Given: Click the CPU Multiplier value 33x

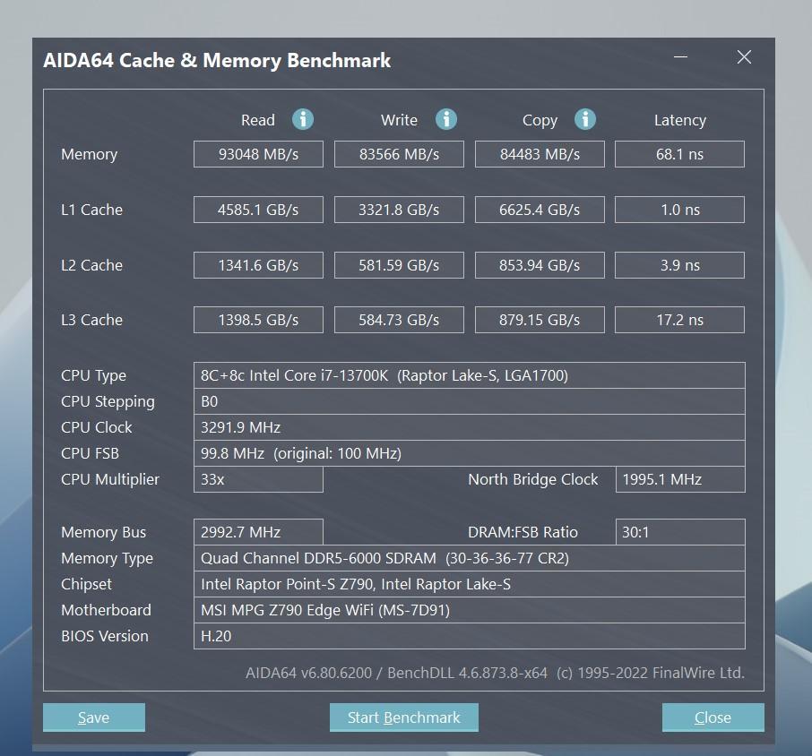Looking at the screenshot, I should (x=258, y=479).
